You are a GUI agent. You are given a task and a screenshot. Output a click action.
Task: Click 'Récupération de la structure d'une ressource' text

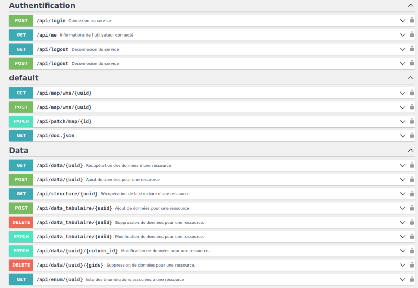[145, 194]
